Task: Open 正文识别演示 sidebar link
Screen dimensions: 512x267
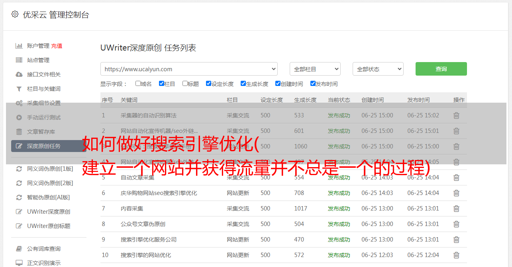Action: coord(44,263)
